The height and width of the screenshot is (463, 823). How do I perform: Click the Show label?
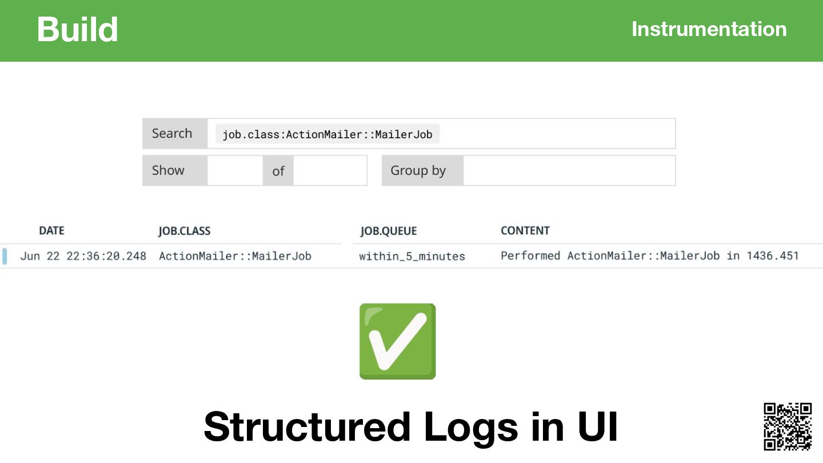point(168,170)
